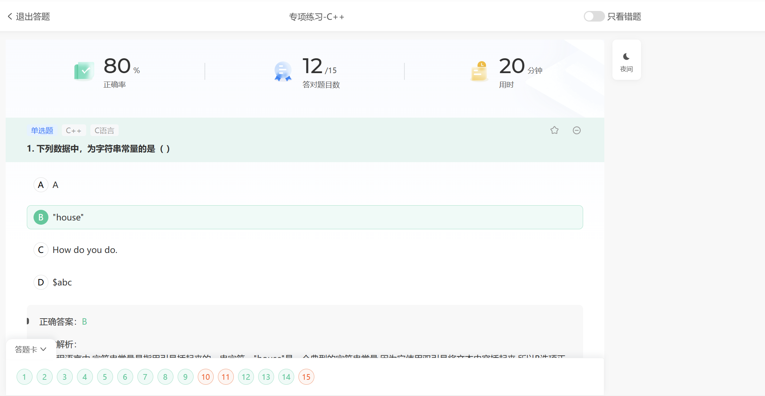This screenshot has width=765, height=396.
Task: Click the C++ tag
Action: coord(73,130)
